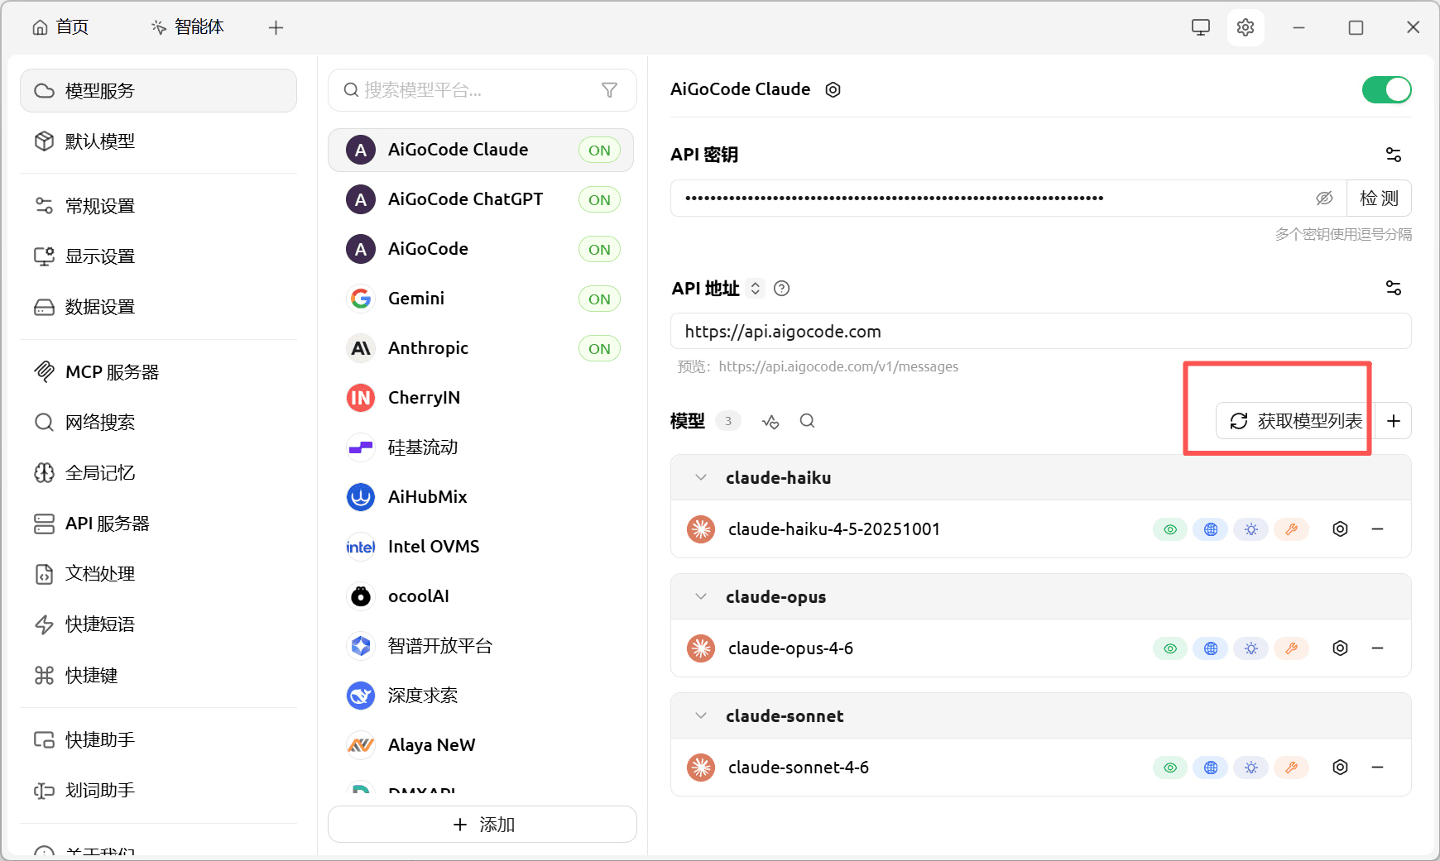Select the 深度求索 provider
This screenshot has height=861, width=1440.
tap(481, 696)
